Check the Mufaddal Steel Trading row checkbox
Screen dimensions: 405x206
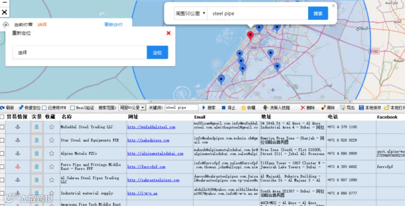click(x=2, y=127)
